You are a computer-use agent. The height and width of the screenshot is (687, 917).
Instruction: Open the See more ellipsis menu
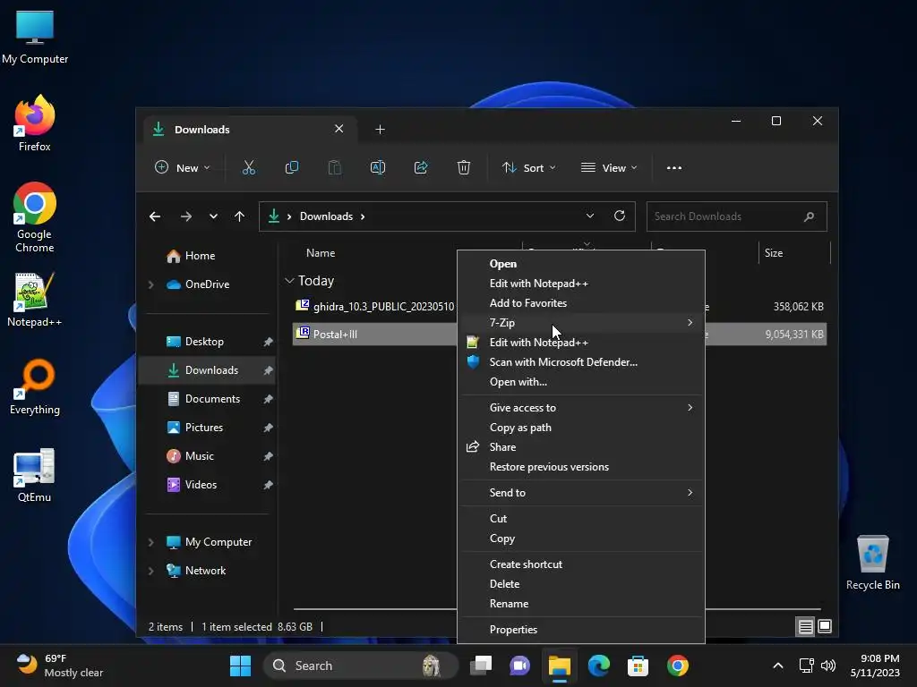[x=673, y=167]
